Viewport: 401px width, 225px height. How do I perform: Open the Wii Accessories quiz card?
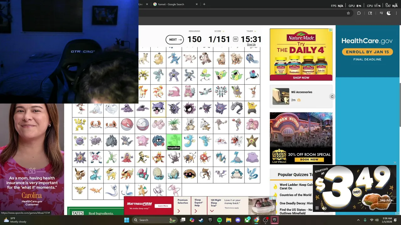[x=301, y=96]
